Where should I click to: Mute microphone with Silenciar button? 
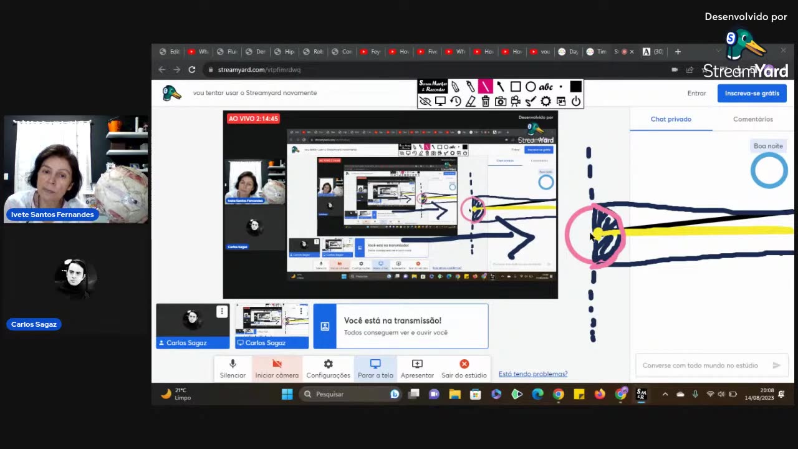pos(233,369)
